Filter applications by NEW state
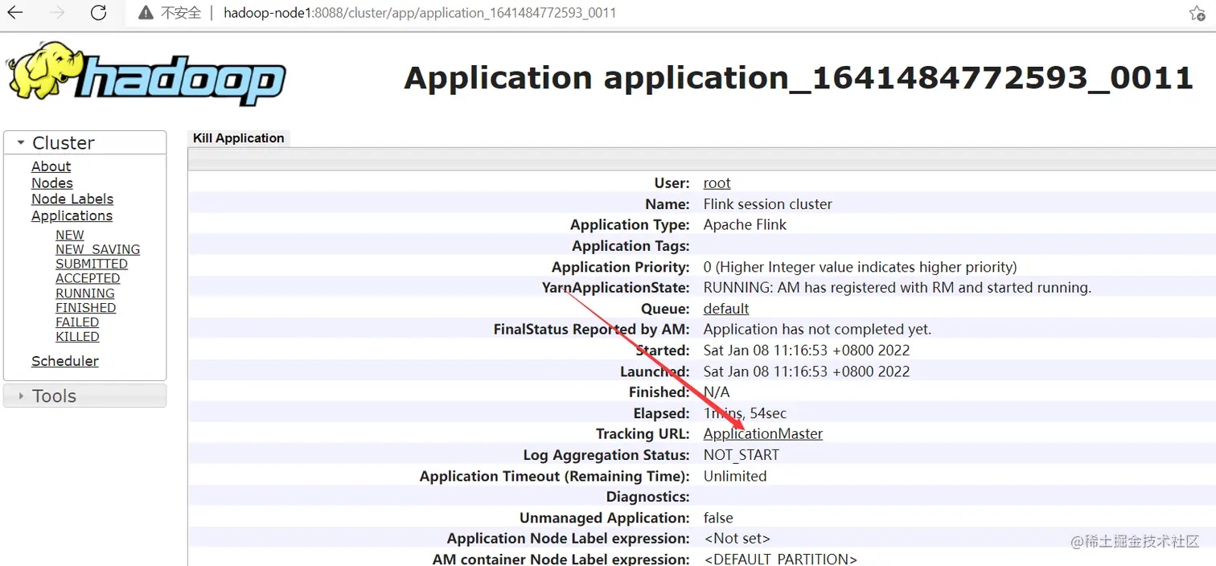The height and width of the screenshot is (566, 1216). [x=70, y=235]
